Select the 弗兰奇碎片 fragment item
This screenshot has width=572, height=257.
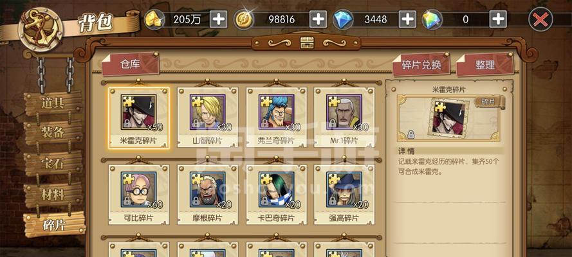pyautogui.click(x=276, y=118)
